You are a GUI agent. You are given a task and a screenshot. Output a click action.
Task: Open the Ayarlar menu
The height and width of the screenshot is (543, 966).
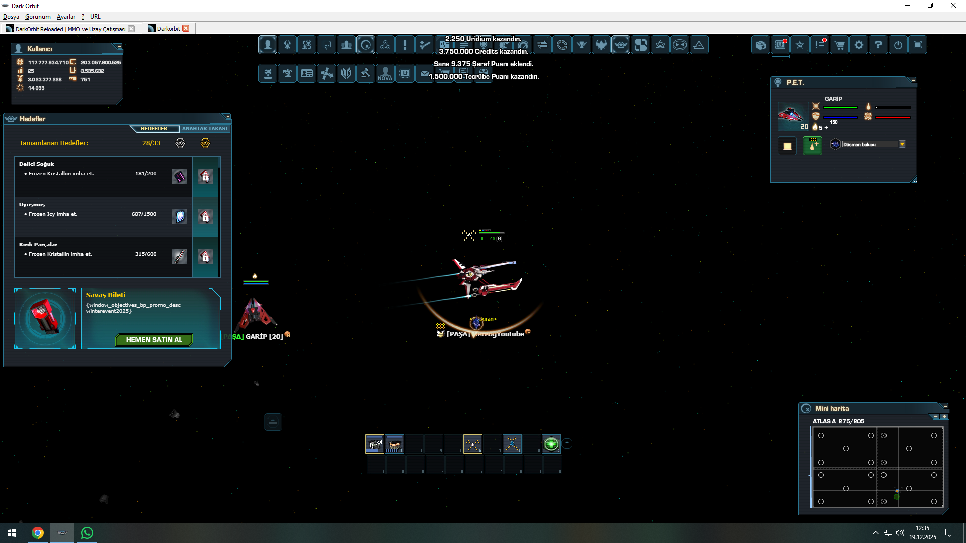66,17
